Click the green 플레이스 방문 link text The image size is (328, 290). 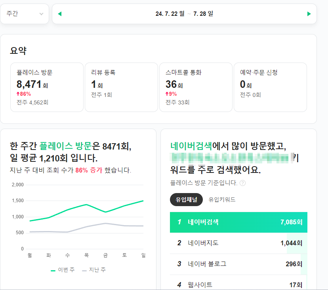point(65,146)
